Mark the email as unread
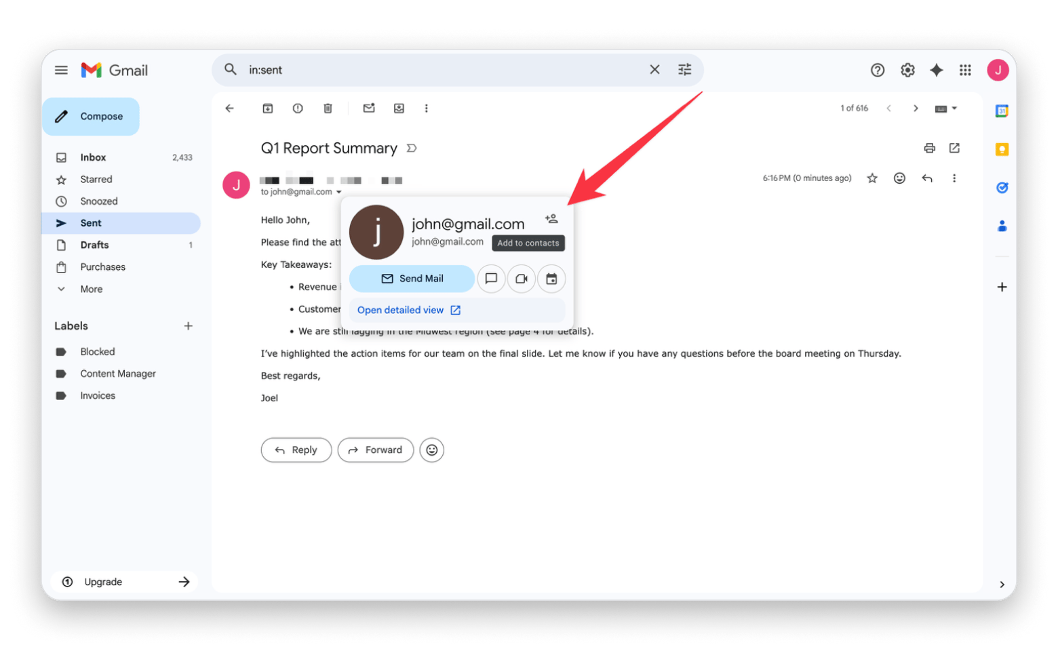1058x655 pixels. click(369, 108)
